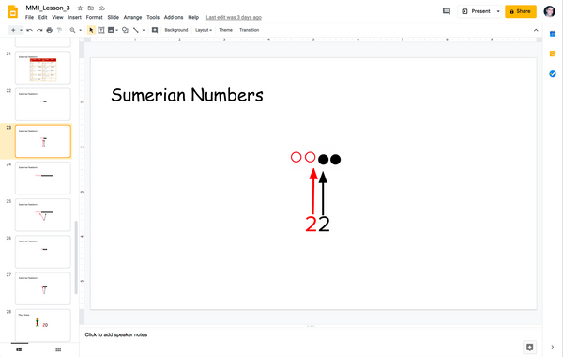Select the line tool
This screenshot has height=357, width=563.
click(136, 30)
